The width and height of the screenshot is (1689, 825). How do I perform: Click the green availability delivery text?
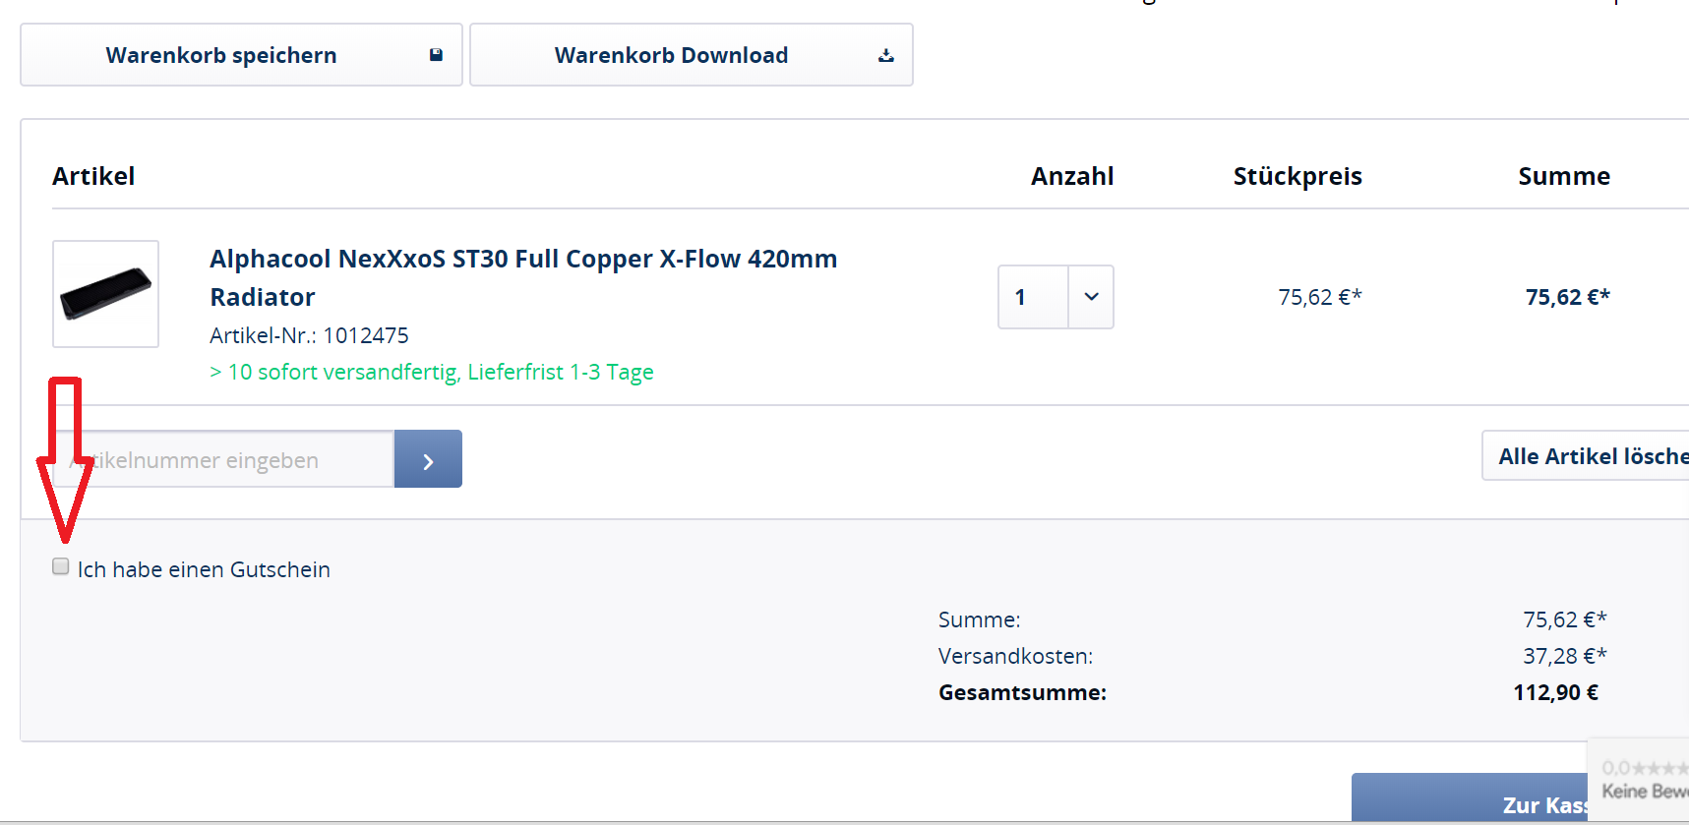point(432,372)
